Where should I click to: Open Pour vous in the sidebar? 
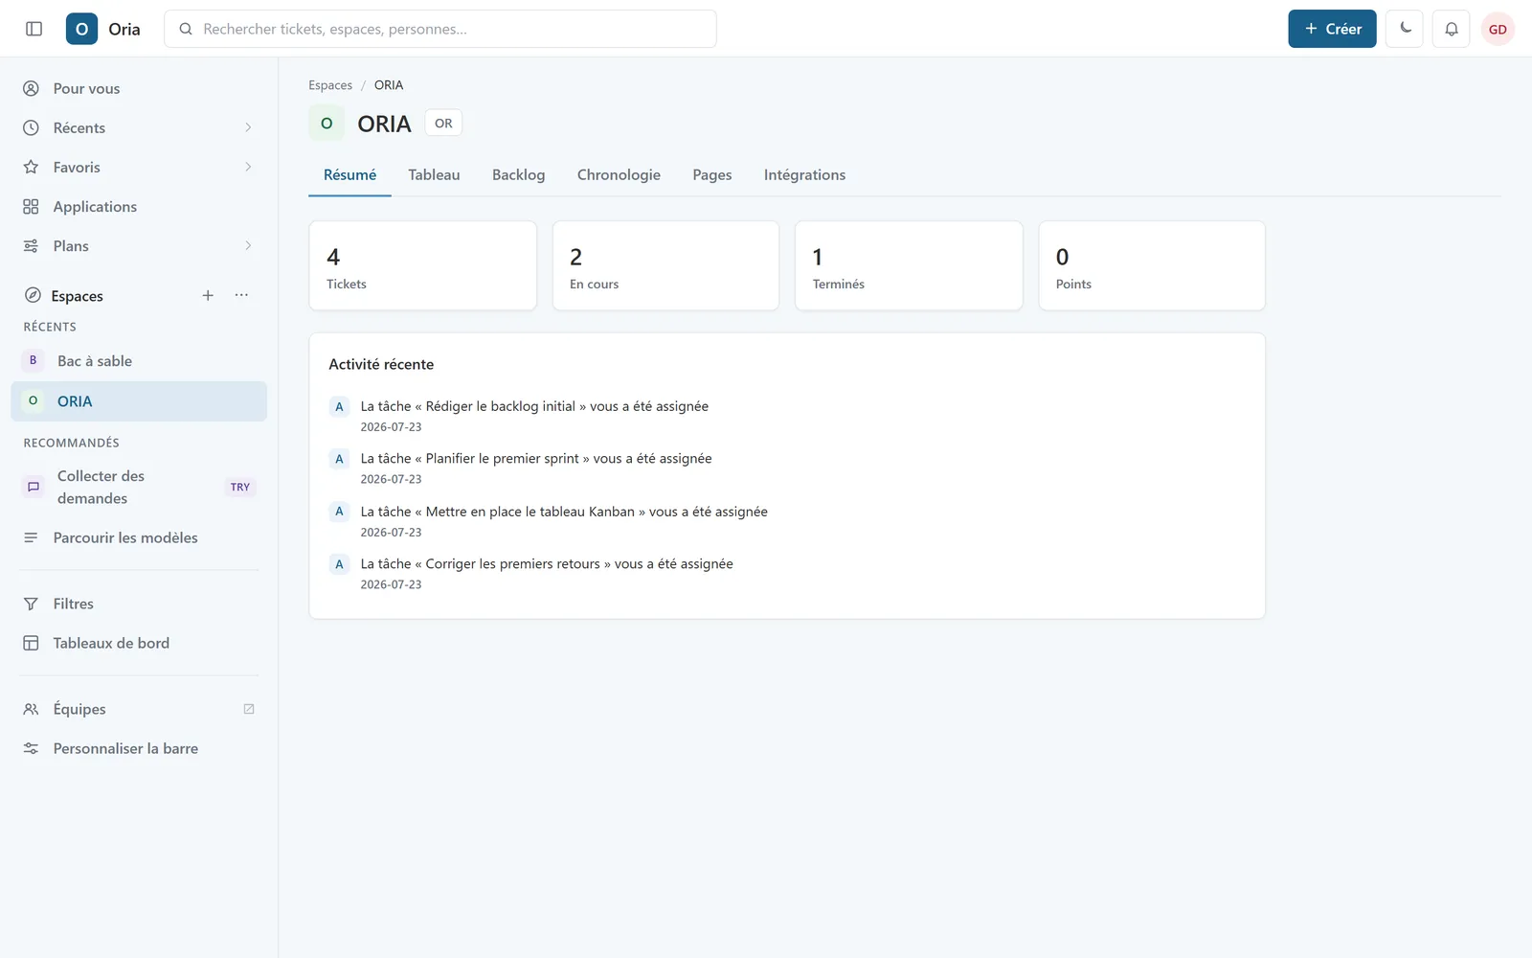[x=139, y=88]
